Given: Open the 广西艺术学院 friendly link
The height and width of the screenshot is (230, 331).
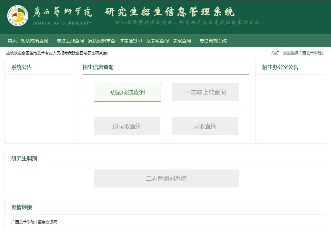Looking at the screenshot, I should tap(23, 222).
